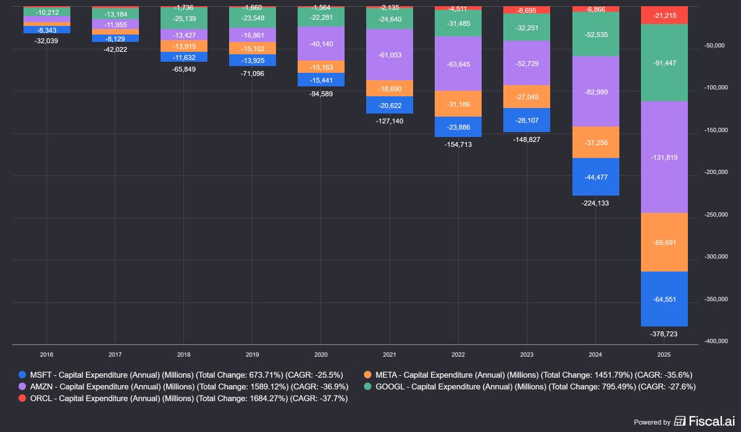
Task: Select the 2019 META bar -15,102
Action: pos(253,48)
